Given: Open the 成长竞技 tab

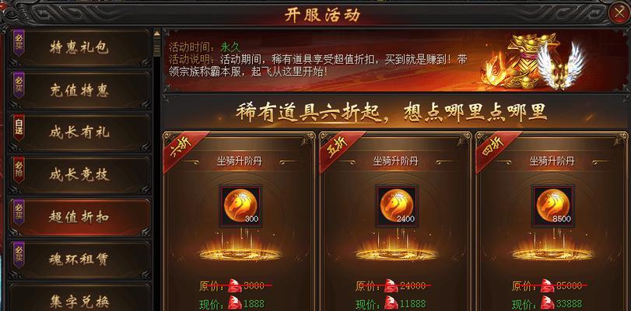Looking at the screenshot, I should pos(79,175).
